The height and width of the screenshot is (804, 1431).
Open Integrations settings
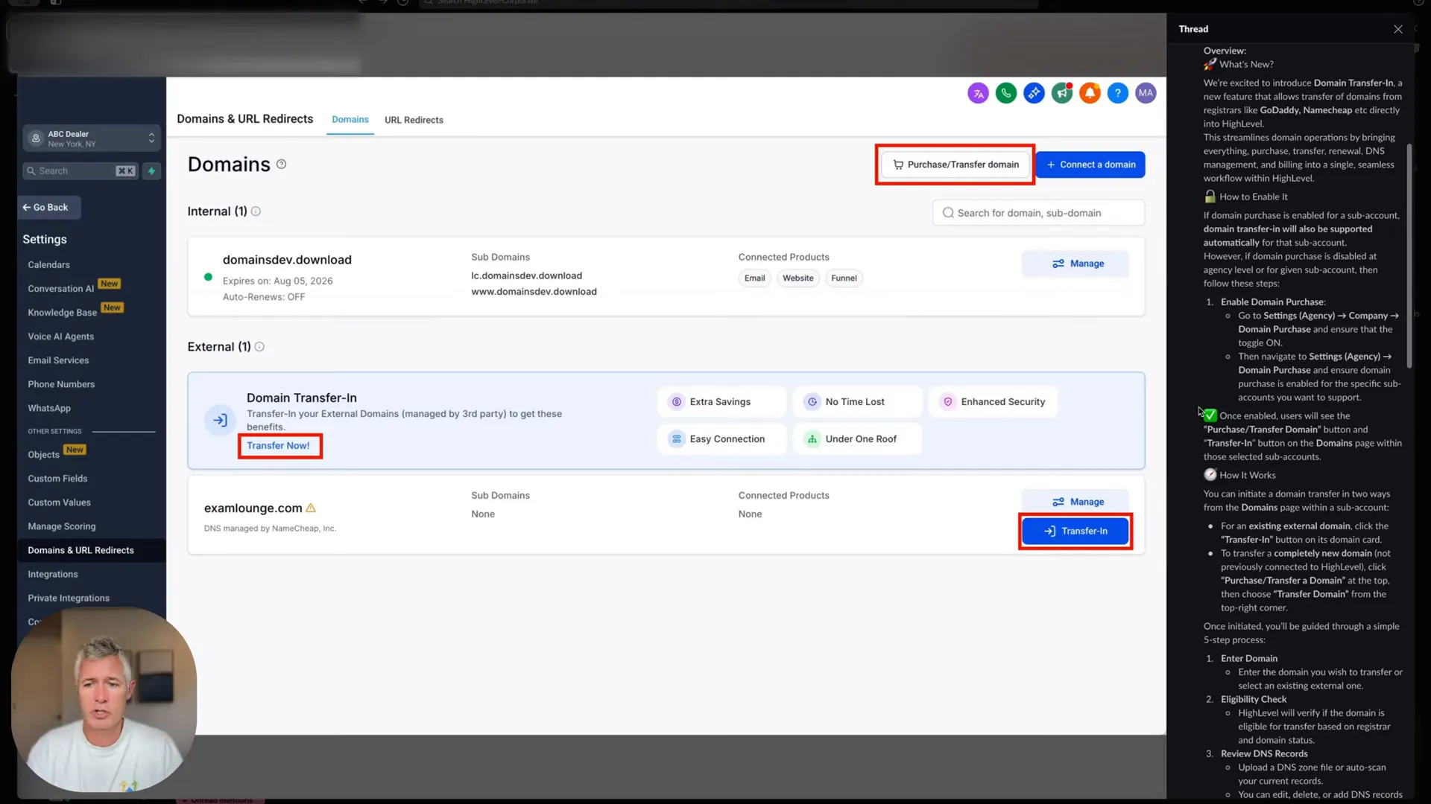[53, 574]
